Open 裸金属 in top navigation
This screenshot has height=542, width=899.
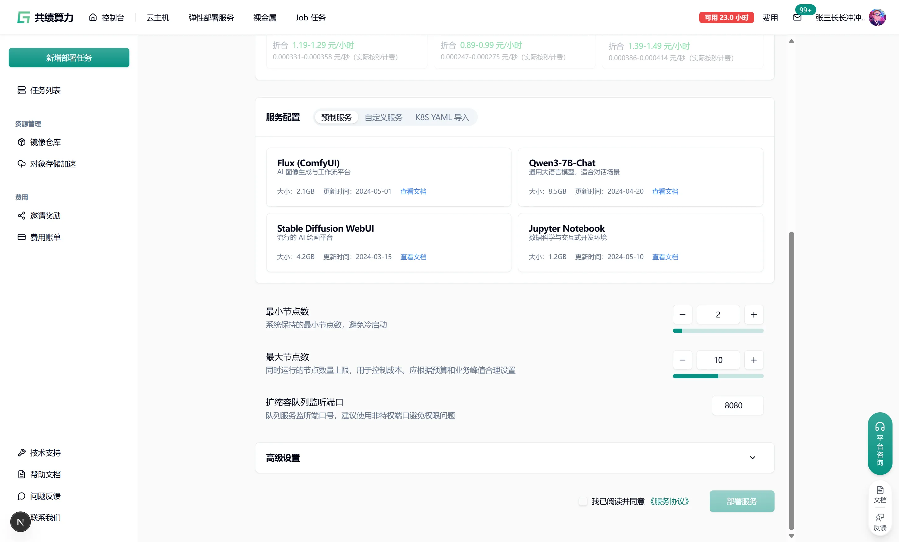pyautogui.click(x=265, y=18)
